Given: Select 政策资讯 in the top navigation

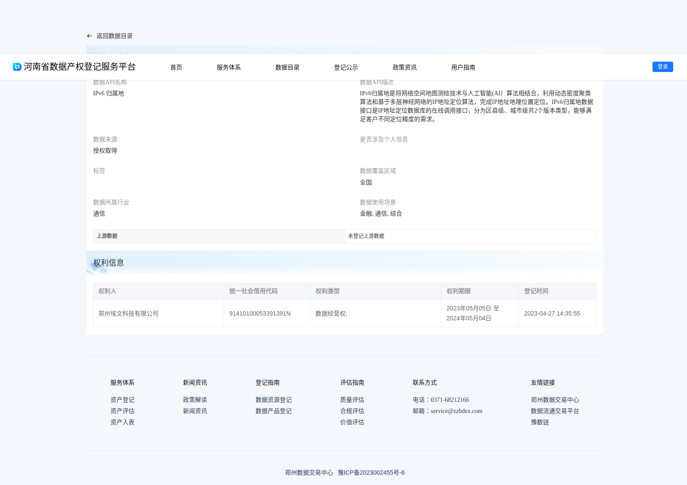Looking at the screenshot, I should point(405,67).
